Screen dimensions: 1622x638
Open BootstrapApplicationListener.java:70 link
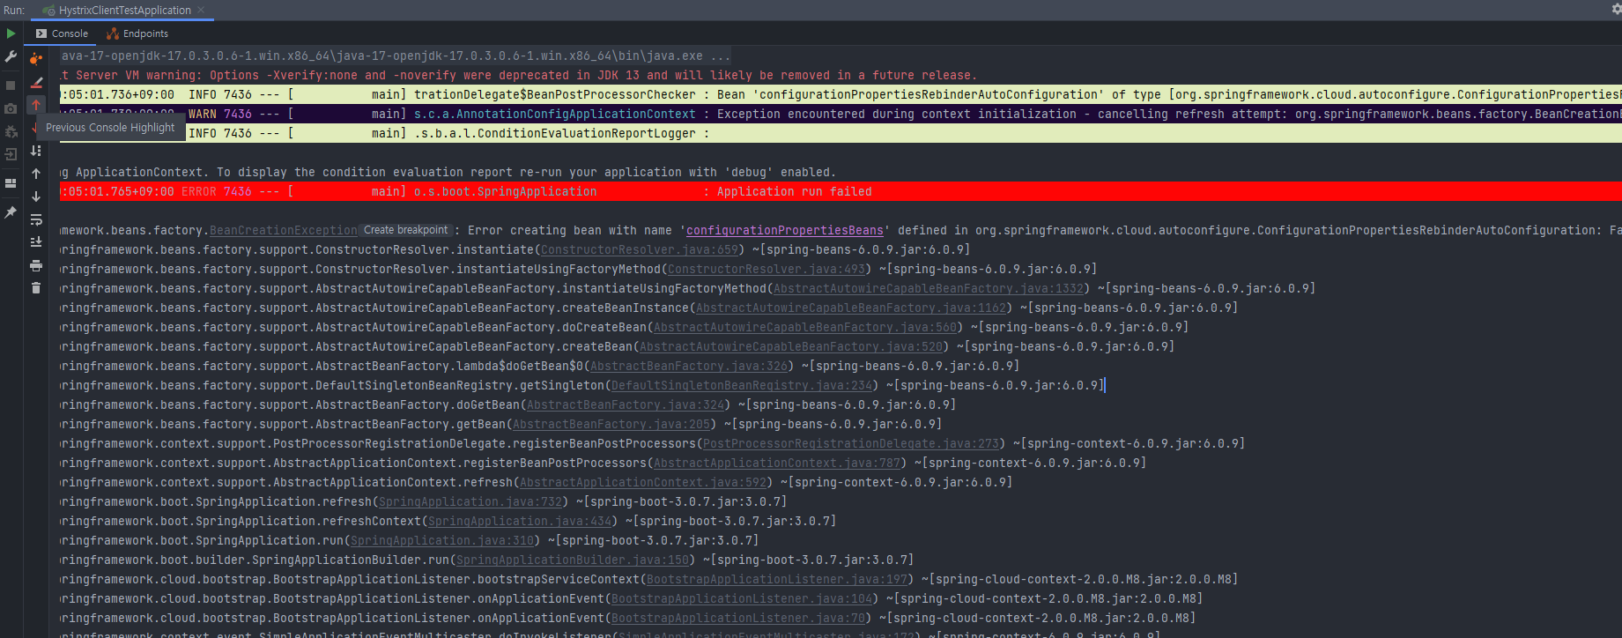[738, 619]
